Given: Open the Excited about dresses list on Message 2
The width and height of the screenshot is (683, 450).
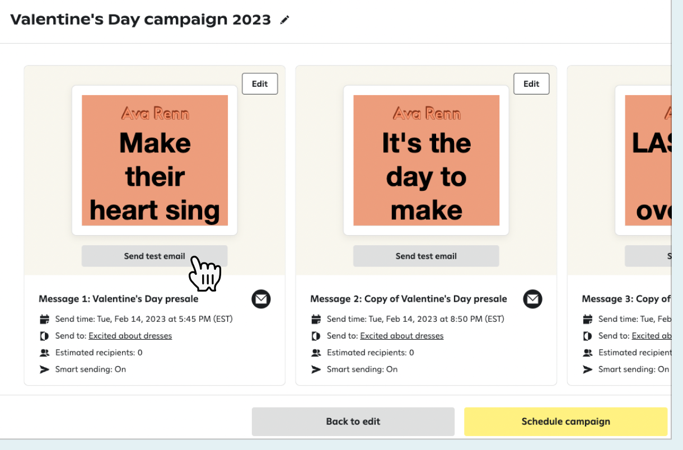Looking at the screenshot, I should tap(401, 336).
